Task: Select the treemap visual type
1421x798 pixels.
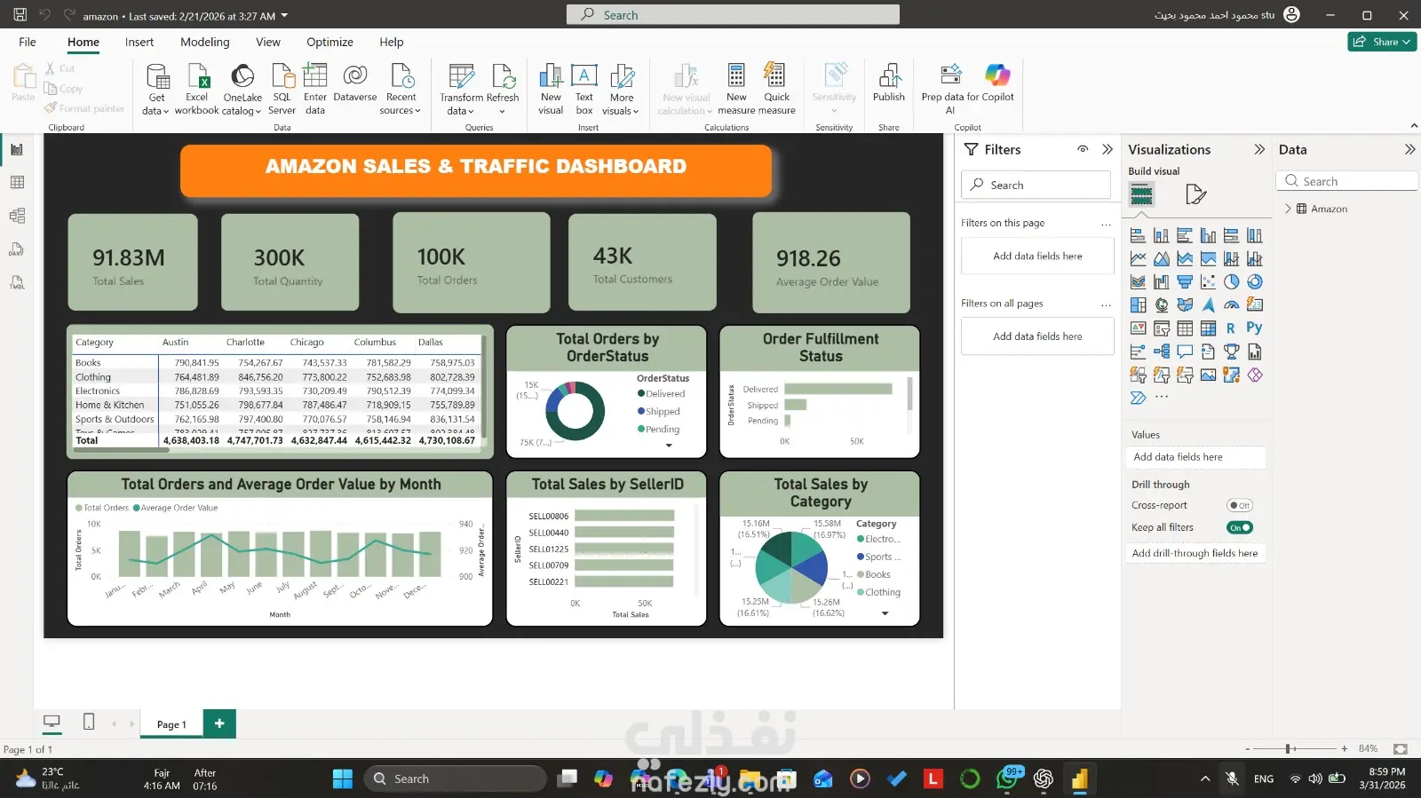Action: click(1138, 304)
